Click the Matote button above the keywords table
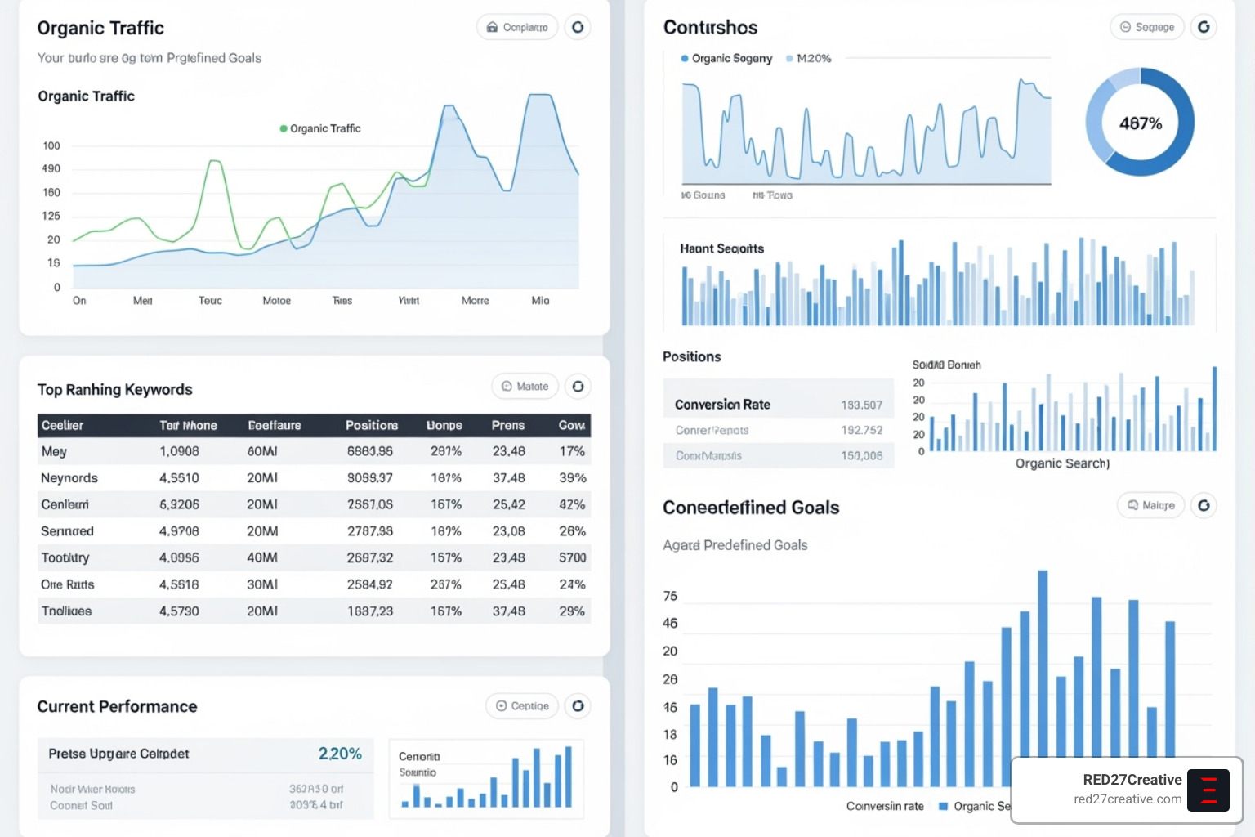Image resolution: width=1255 pixels, height=837 pixels. [x=525, y=386]
